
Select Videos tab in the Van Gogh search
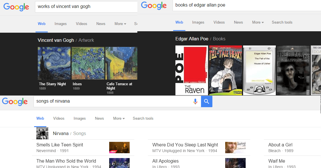pyautogui.click(x=82, y=24)
